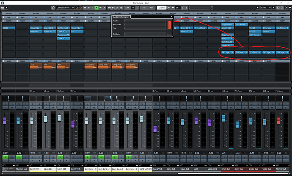Viewport: 292px width, 176px height.
Task: Select Vocal Verb channel name label
Action: pos(214,169)
